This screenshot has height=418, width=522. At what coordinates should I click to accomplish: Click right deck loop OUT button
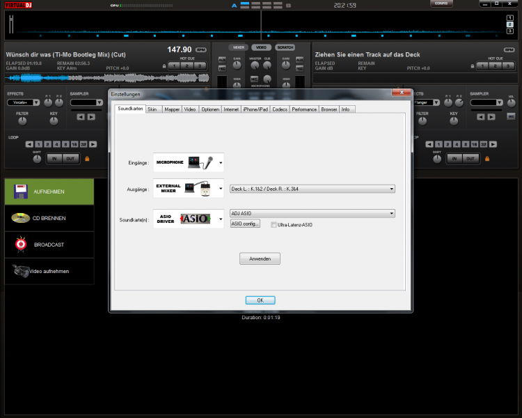click(x=470, y=159)
